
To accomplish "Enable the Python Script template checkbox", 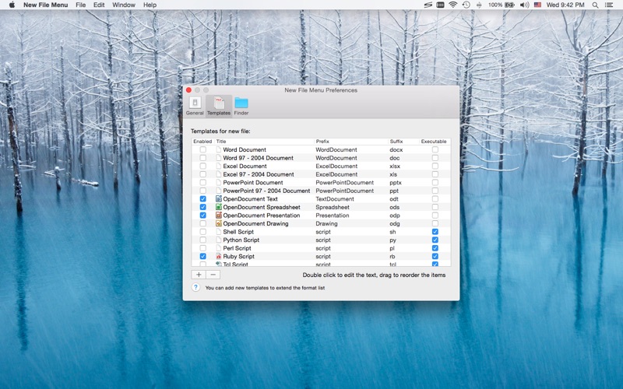I will (x=202, y=240).
